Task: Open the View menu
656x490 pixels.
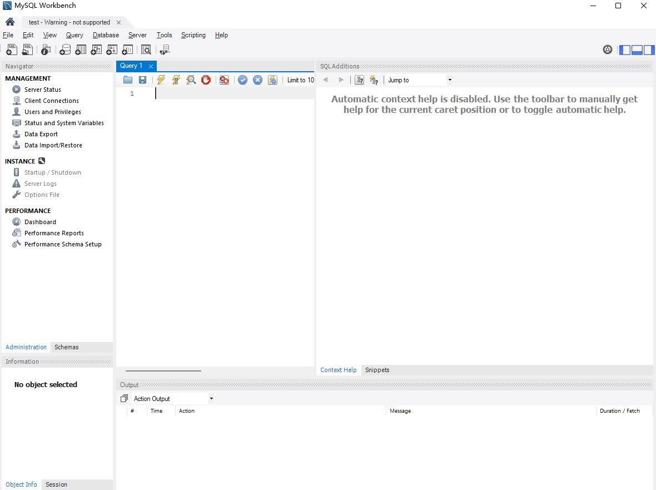Action: 50,35
